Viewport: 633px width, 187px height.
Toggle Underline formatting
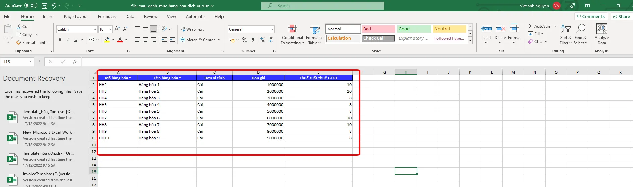point(76,40)
